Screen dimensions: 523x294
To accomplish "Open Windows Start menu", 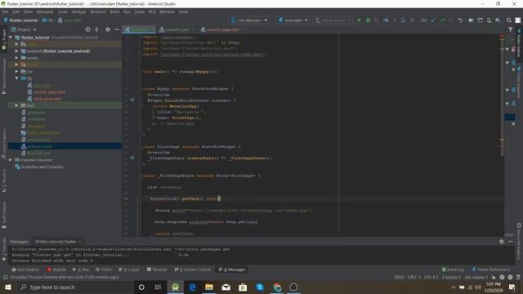I will coord(7,287).
